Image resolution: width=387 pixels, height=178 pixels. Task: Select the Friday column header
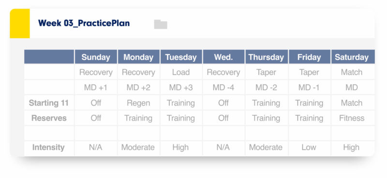pyautogui.click(x=309, y=57)
